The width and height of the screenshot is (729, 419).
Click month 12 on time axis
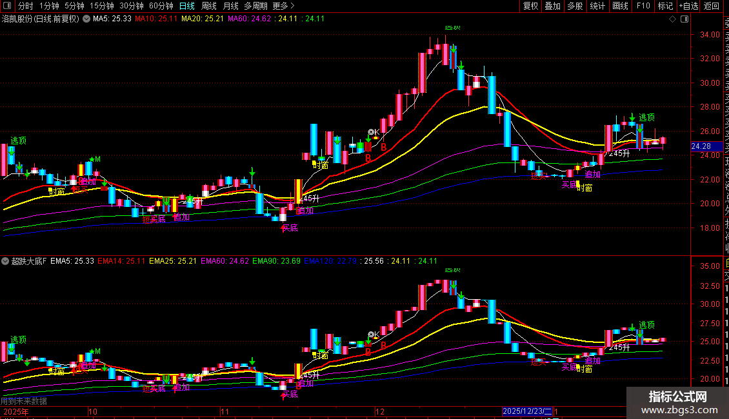[x=380, y=411]
